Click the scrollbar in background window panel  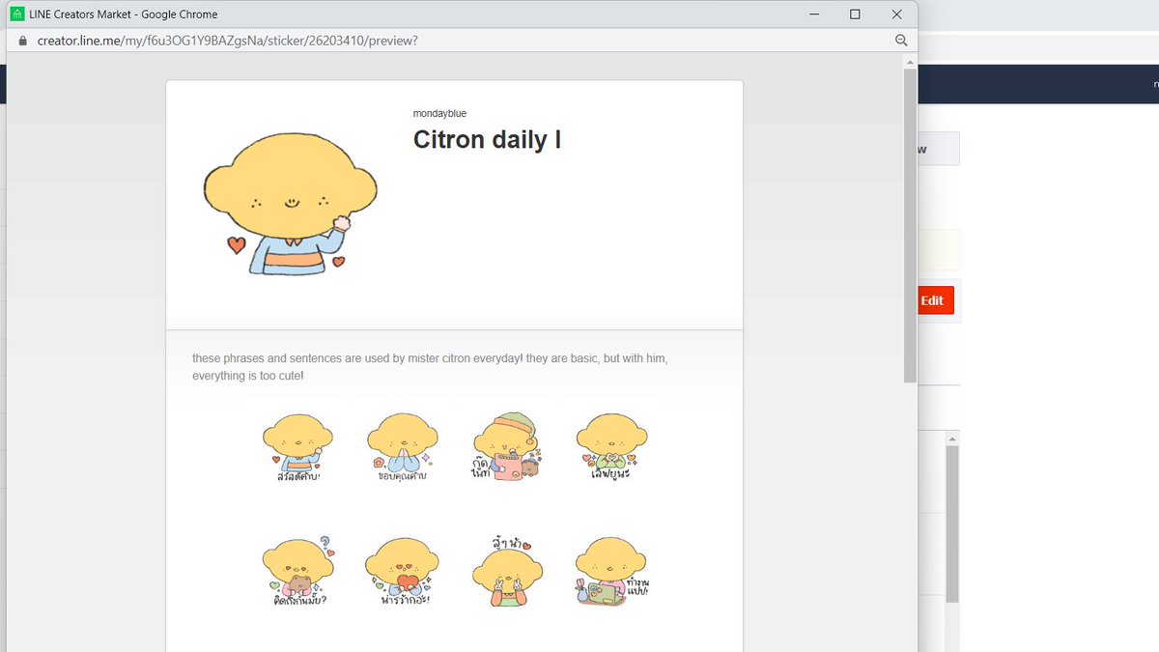[x=951, y=524]
